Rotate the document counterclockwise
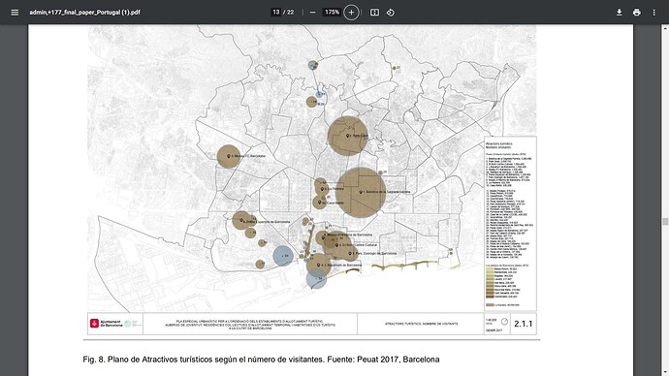Image resolution: width=669 pixels, height=376 pixels. click(x=391, y=13)
